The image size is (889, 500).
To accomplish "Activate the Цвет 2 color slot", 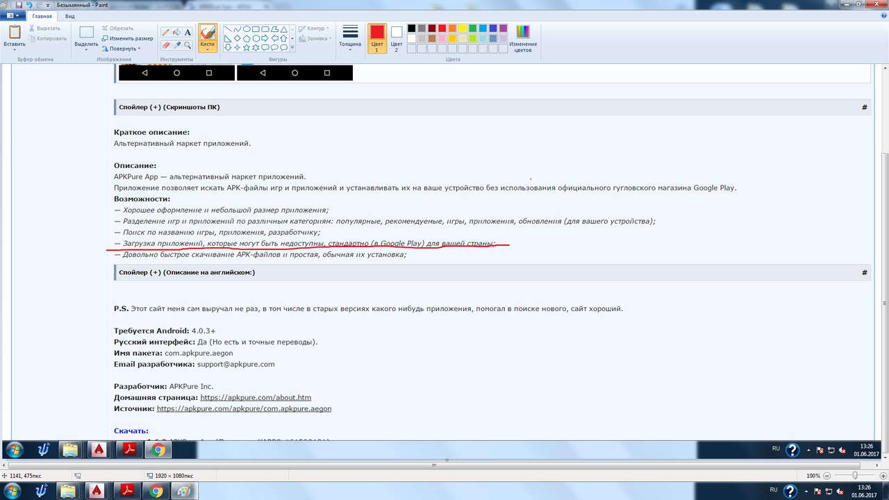I will (396, 37).
